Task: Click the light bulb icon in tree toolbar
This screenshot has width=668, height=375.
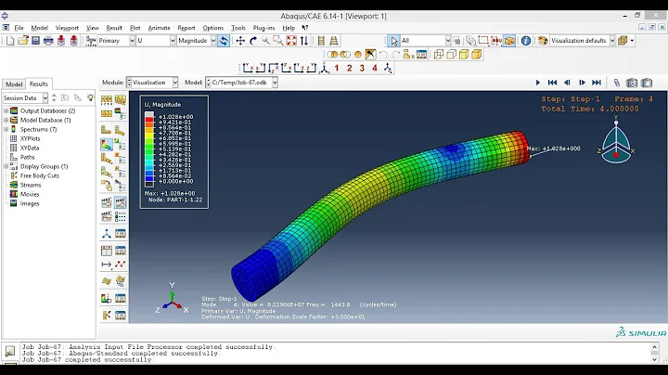Action: pos(90,97)
